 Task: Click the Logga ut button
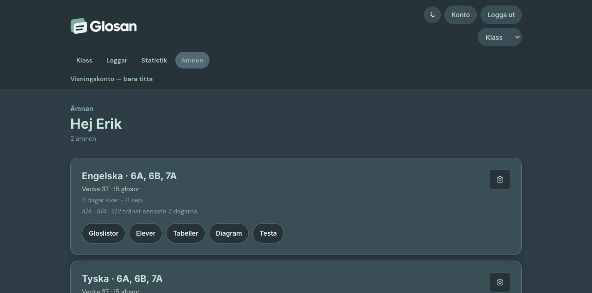[501, 15]
